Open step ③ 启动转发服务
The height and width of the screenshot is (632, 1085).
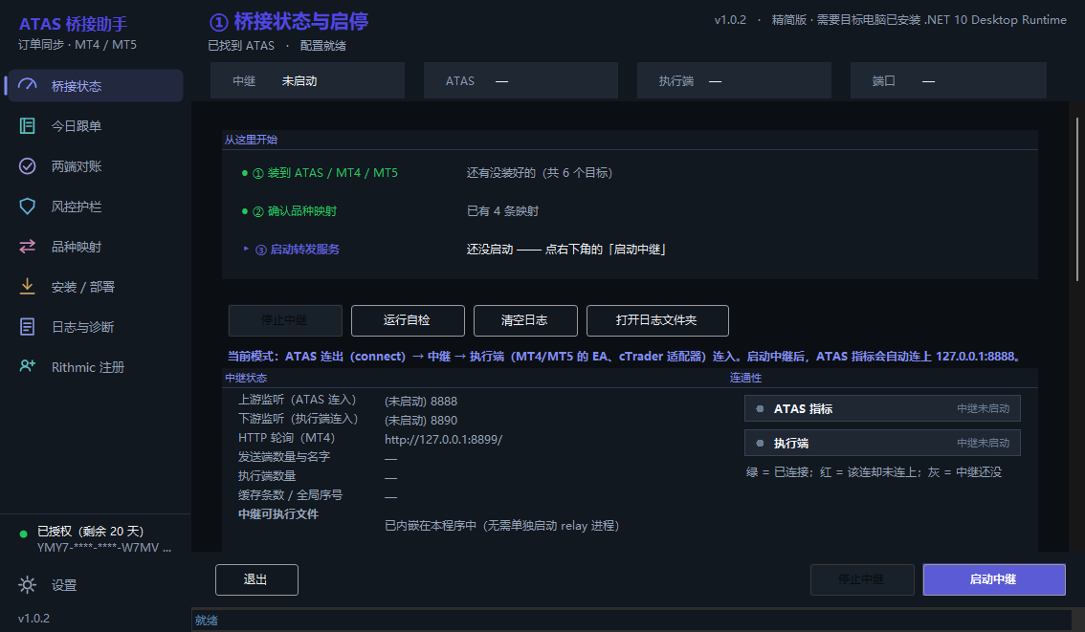tap(298, 249)
